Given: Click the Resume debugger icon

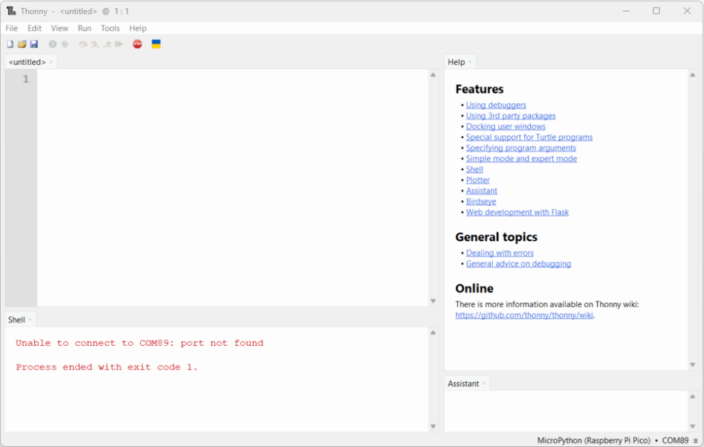Looking at the screenshot, I should [118, 44].
